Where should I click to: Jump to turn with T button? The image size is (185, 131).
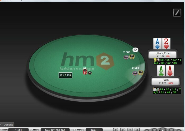[x=130, y=130]
